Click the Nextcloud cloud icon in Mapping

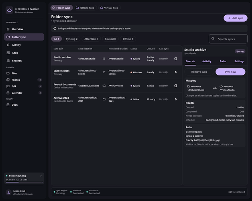pyautogui.click(x=221, y=86)
